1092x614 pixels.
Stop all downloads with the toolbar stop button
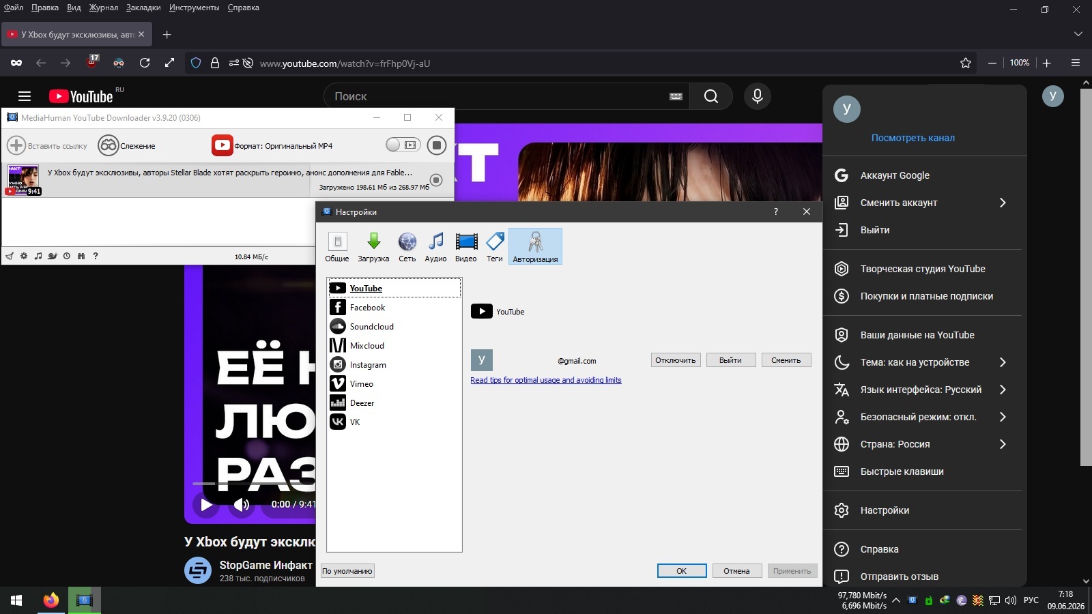click(x=437, y=145)
